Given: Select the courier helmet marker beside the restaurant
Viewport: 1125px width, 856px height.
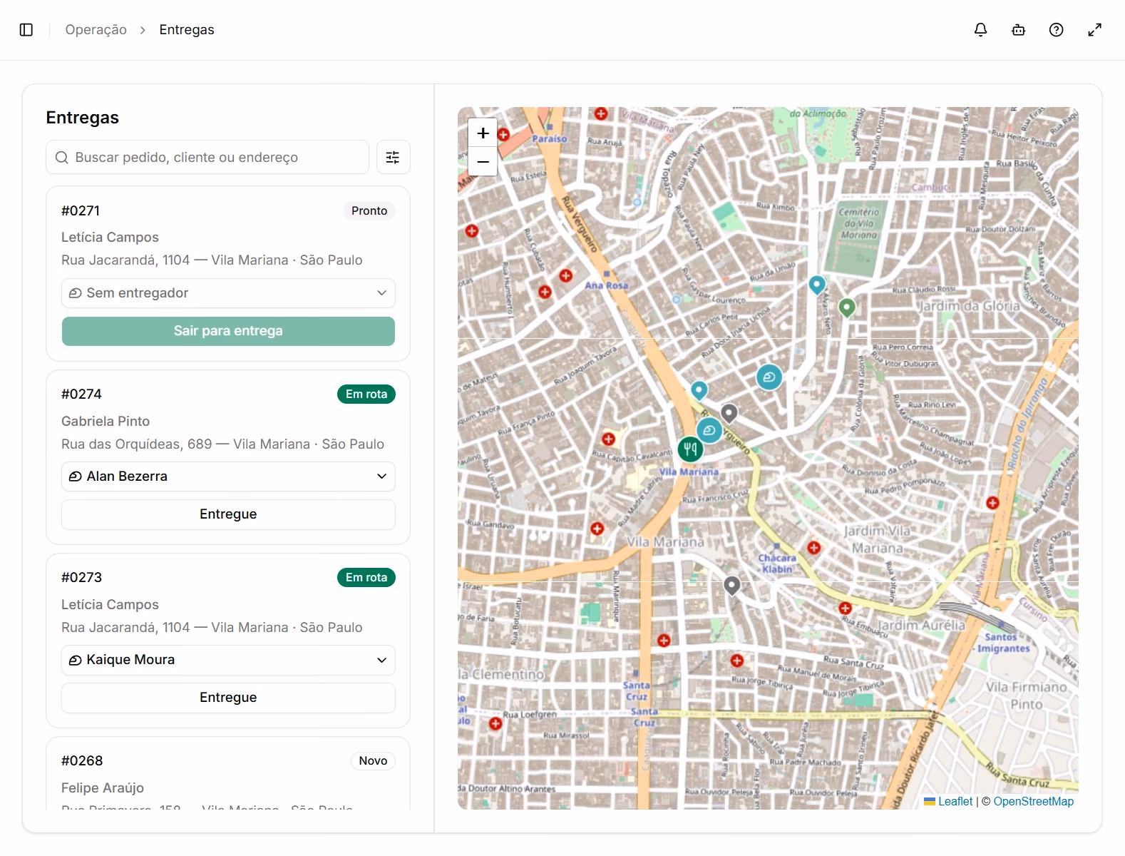Looking at the screenshot, I should point(709,431).
